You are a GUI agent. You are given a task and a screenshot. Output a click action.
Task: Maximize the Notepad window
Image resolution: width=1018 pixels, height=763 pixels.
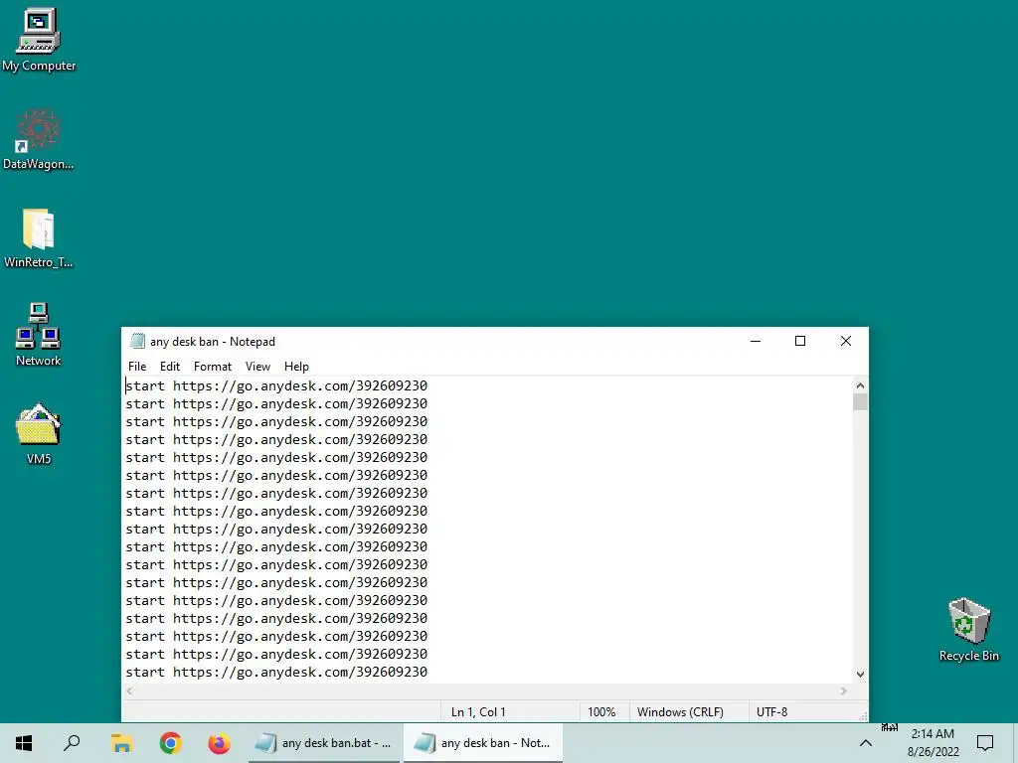click(x=800, y=342)
